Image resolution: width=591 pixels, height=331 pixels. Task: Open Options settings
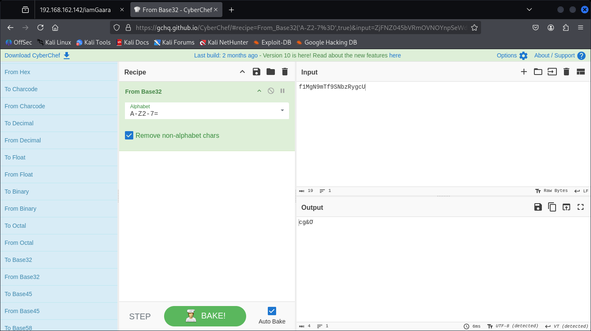click(x=512, y=55)
